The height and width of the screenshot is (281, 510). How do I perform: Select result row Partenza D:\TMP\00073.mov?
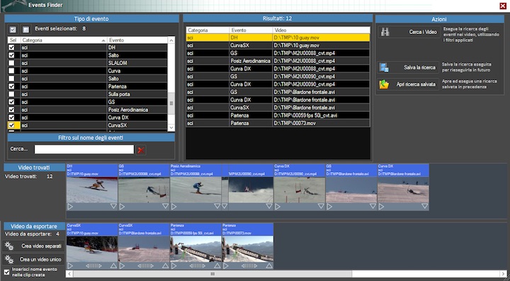tap(278, 123)
